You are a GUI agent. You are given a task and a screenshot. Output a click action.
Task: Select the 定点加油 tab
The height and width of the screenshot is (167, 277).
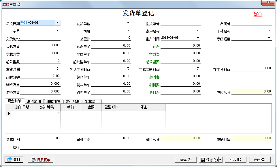73,101
